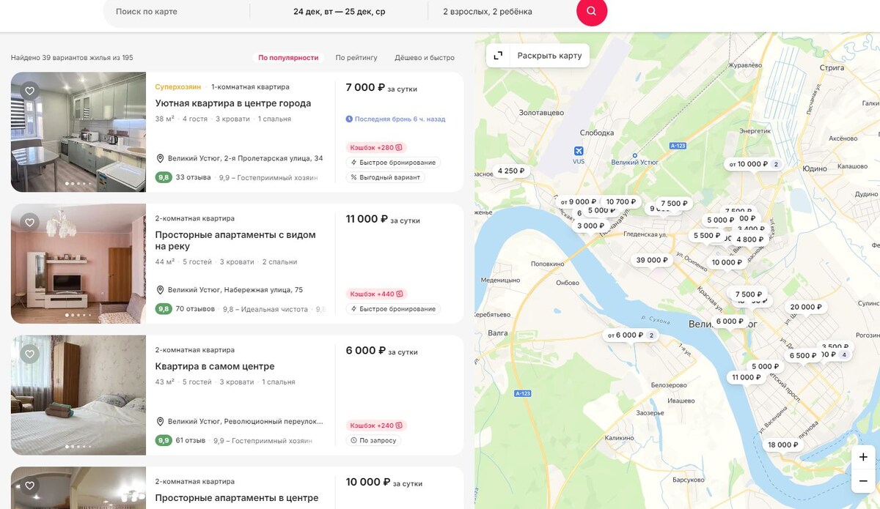Click the По запросу tag

point(374,441)
